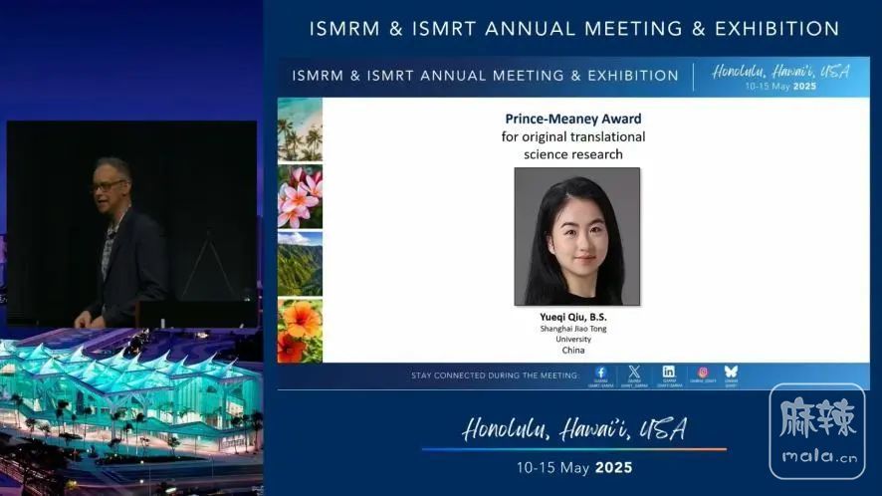Select the speaker video inset
Image resolution: width=882 pixels, height=496 pixels.
[131, 224]
